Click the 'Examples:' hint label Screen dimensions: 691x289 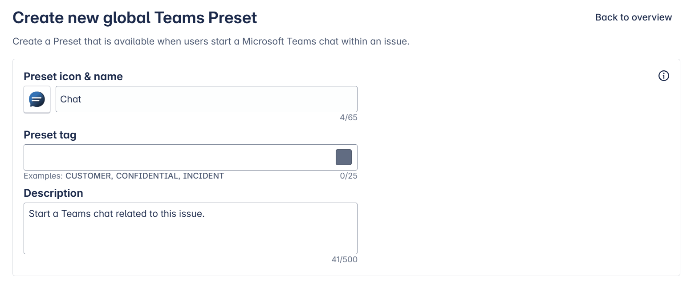[x=43, y=176]
